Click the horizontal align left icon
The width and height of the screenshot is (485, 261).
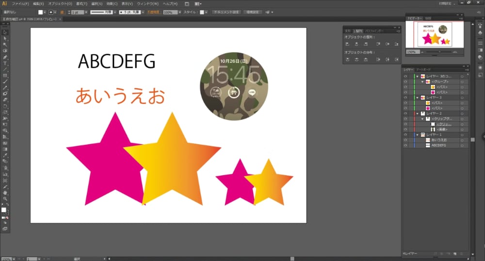click(x=347, y=44)
